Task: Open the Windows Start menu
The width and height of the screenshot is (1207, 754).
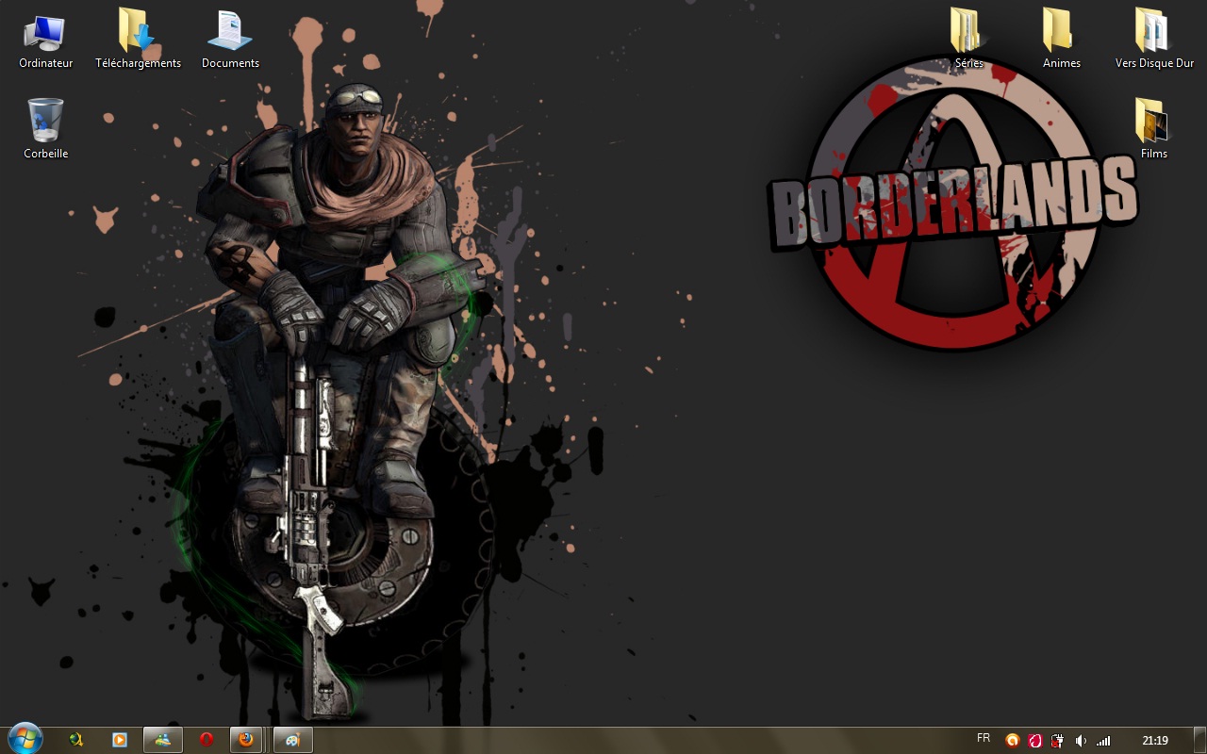Action: (x=25, y=740)
